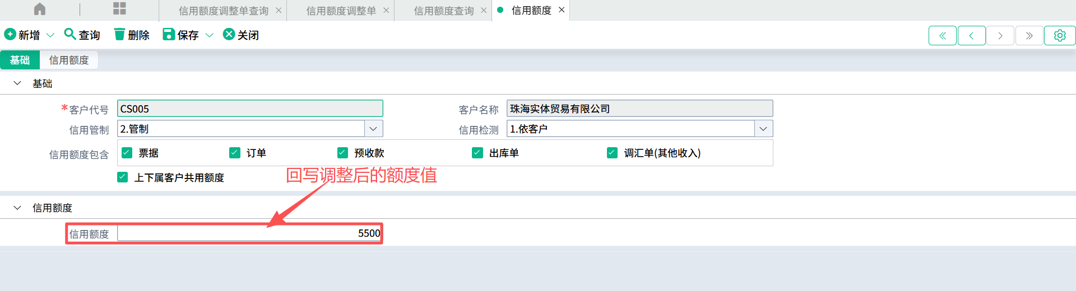The width and height of the screenshot is (1076, 291).
Task: Open the 信用管制 dropdown list
Action: [x=373, y=129]
